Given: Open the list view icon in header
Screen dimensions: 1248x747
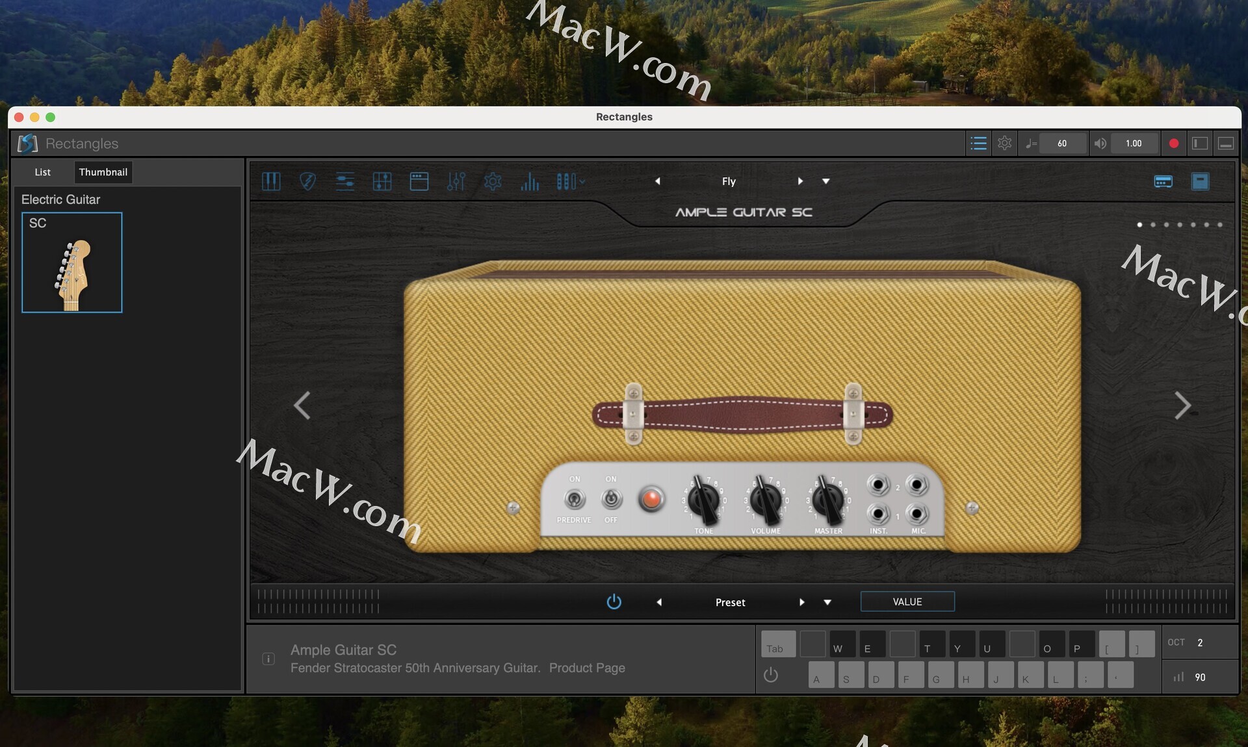Looking at the screenshot, I should click(x=978, y=144).
